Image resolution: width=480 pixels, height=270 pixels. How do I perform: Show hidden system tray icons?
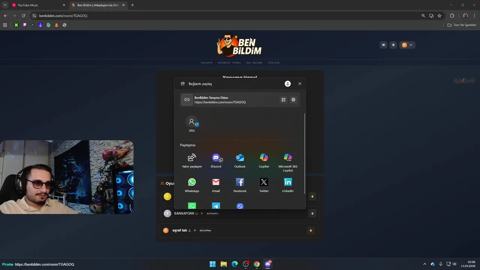[424, 264]
